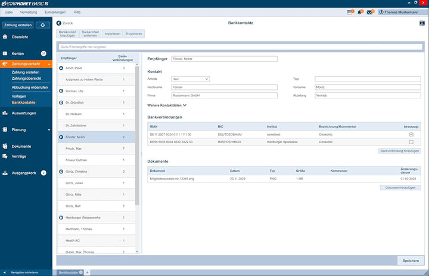
Task: Open the Einstellungen menu
Action: 55,12
